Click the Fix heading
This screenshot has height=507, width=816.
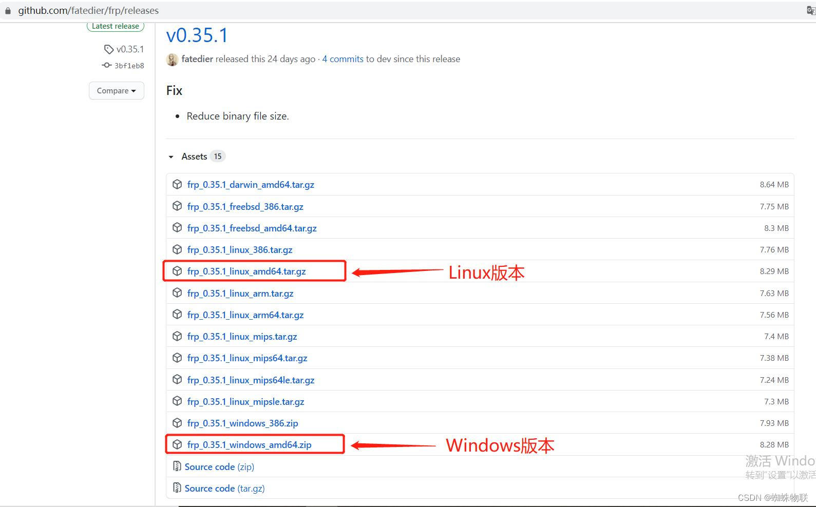174,90
